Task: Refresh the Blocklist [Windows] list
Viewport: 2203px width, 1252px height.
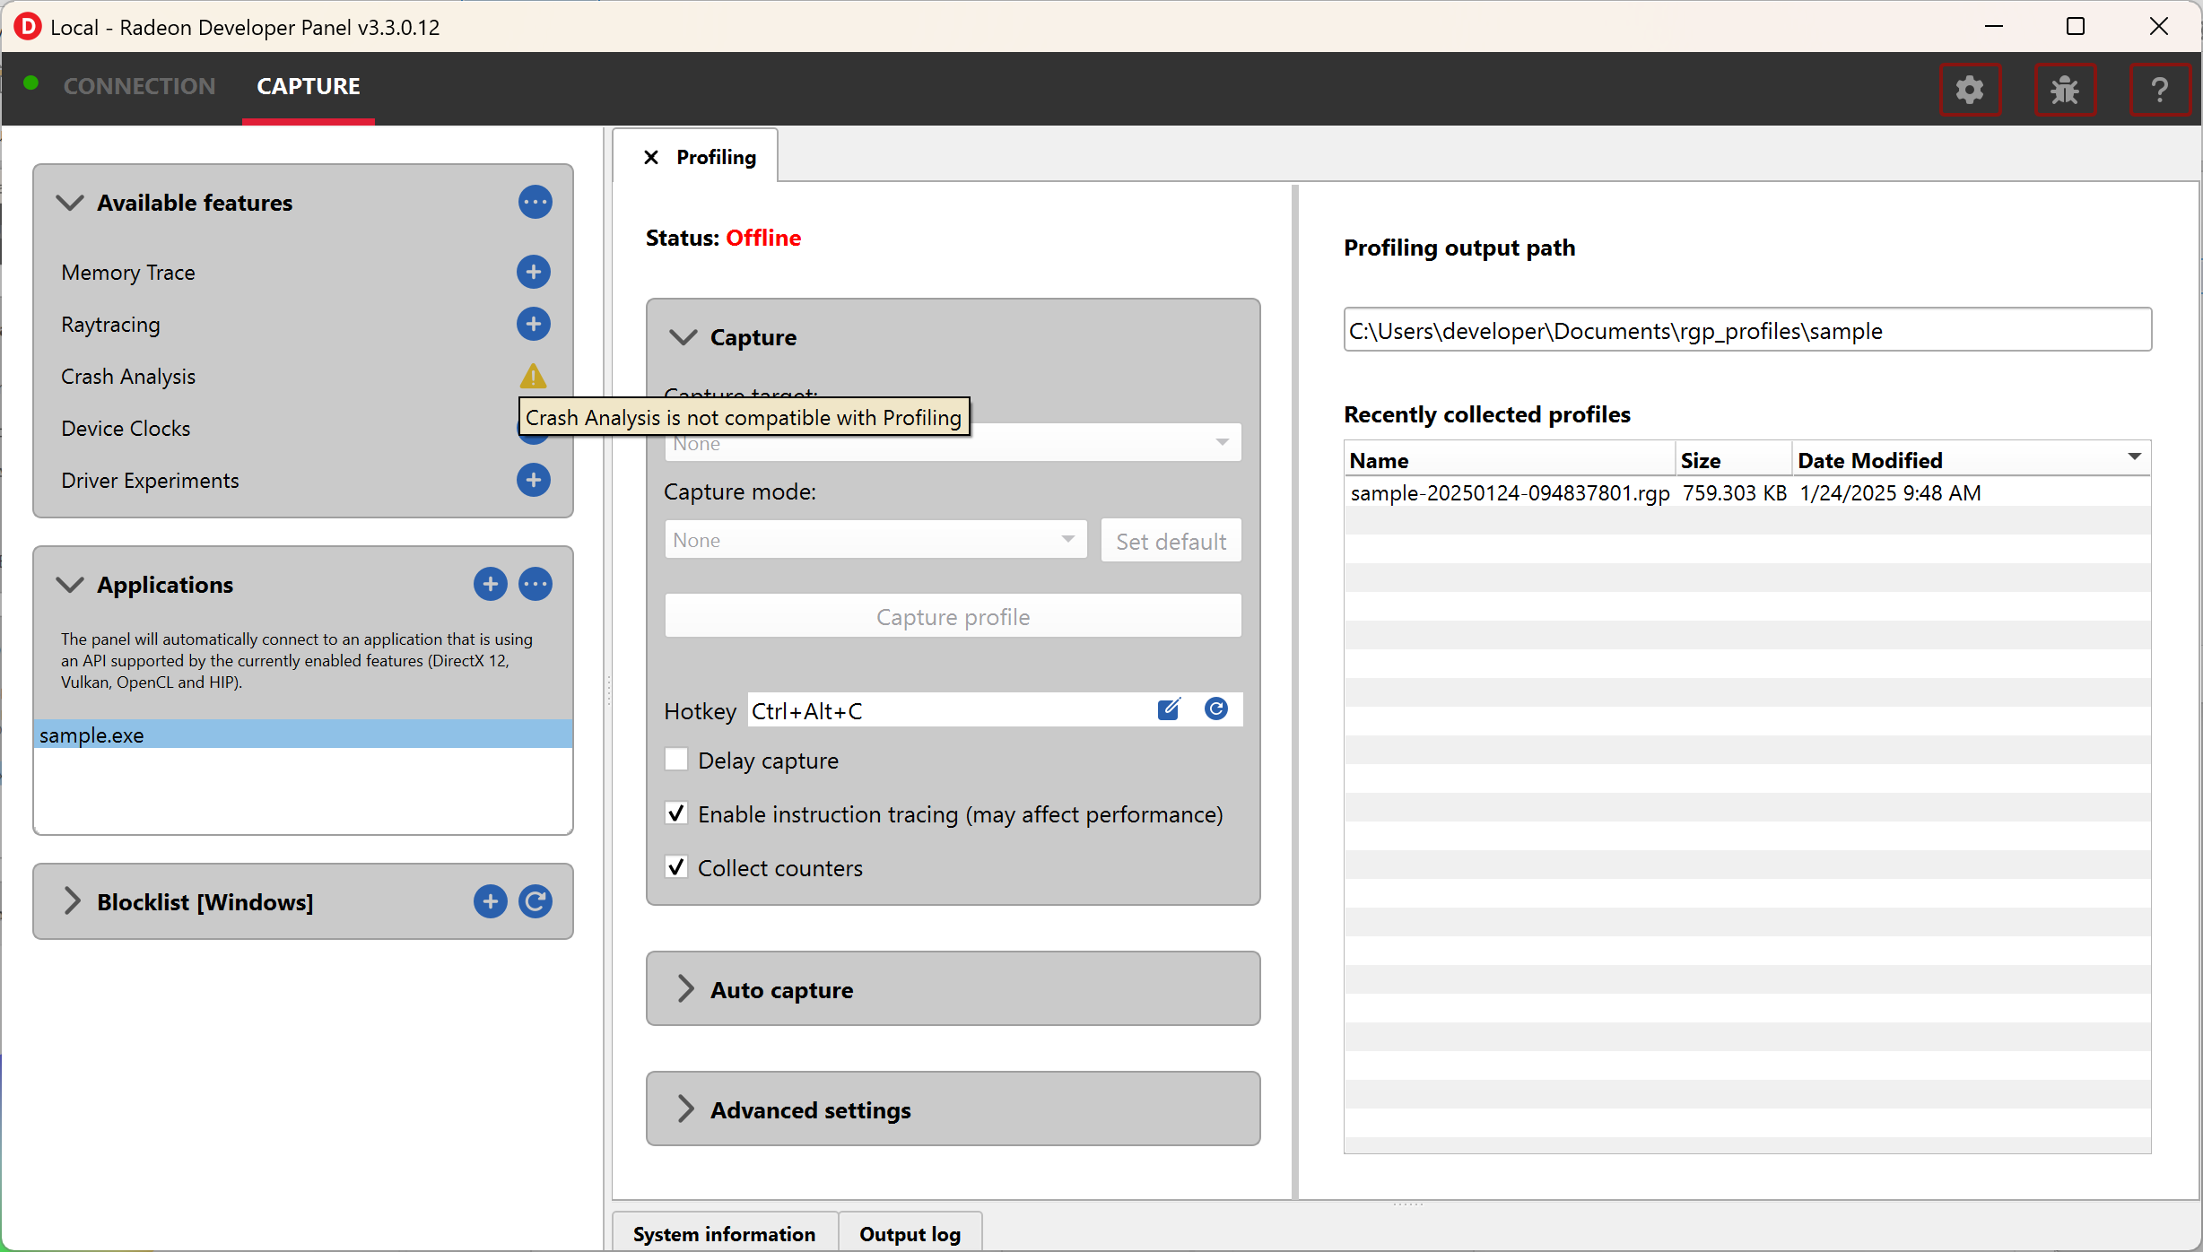Action: tap(536, 901)
